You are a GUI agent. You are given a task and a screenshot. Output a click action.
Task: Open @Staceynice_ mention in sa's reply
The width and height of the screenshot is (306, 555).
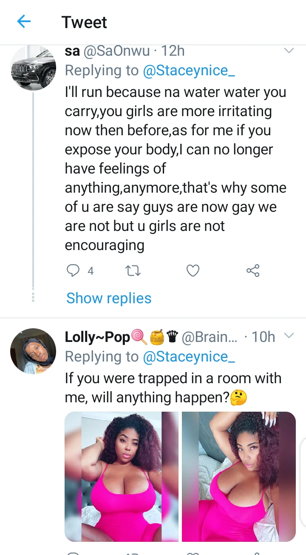tap(189, 71)
